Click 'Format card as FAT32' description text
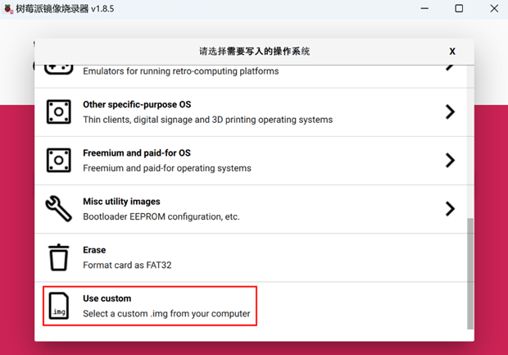 click(127, 265)
